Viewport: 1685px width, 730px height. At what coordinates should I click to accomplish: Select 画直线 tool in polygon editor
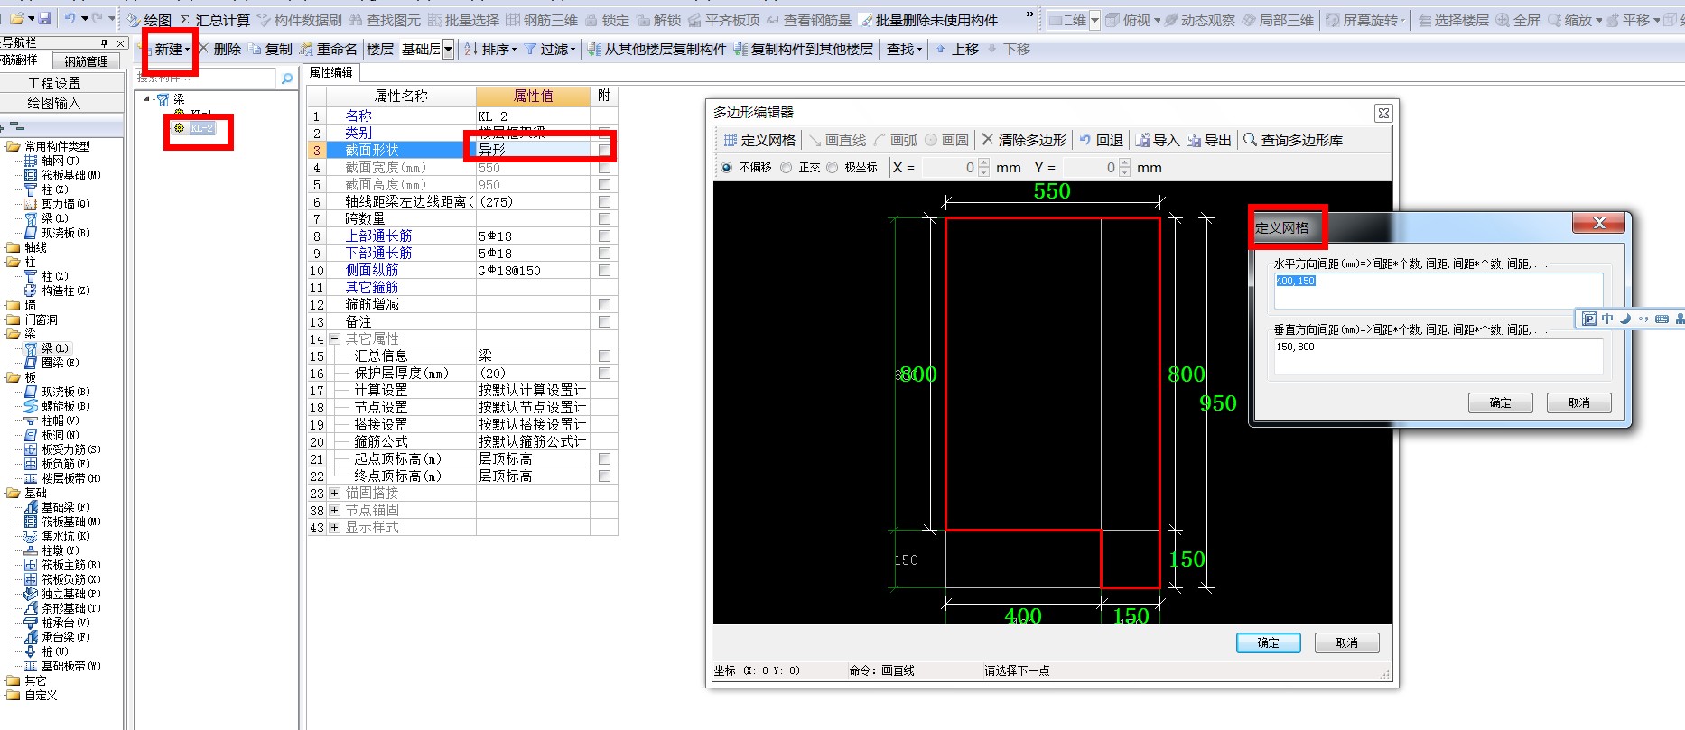coord(837,140)
